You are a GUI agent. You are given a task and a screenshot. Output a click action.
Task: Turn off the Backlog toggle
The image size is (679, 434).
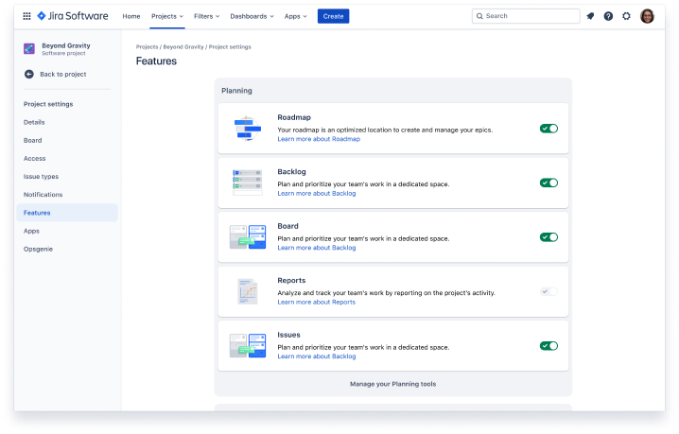(x=548, y=182)
